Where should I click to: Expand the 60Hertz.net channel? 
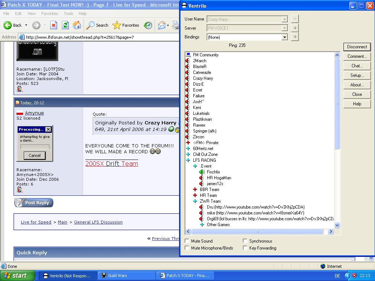coord(188,149)
